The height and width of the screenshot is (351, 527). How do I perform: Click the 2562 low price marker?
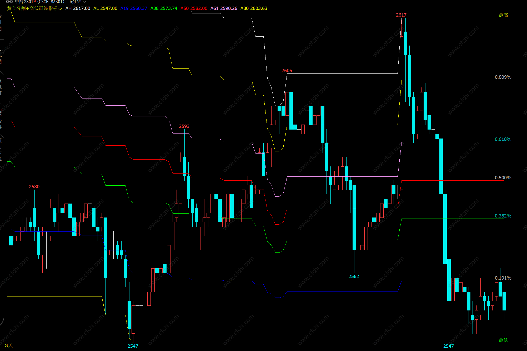pos(354,276)
